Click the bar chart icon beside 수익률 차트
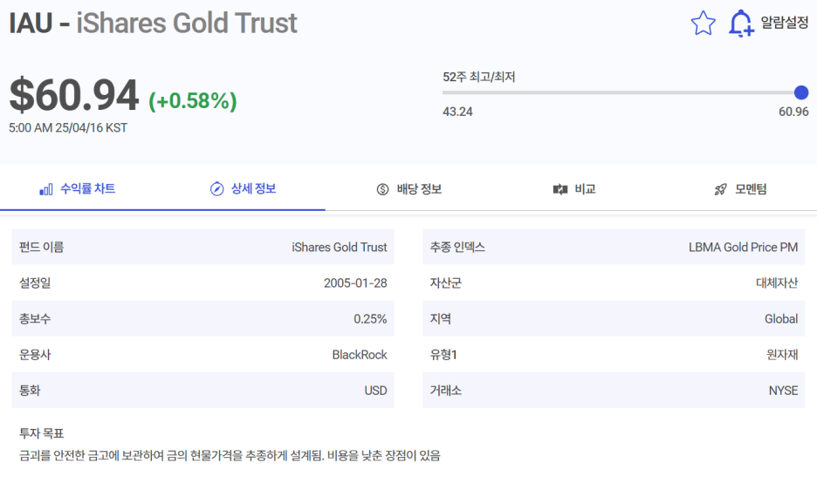Screen dimensions: 817x497 coord(46,189)
